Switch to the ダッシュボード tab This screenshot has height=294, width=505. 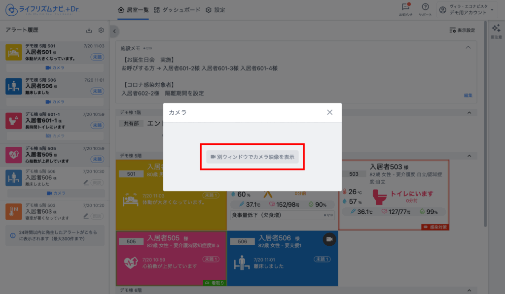[177, 10]
